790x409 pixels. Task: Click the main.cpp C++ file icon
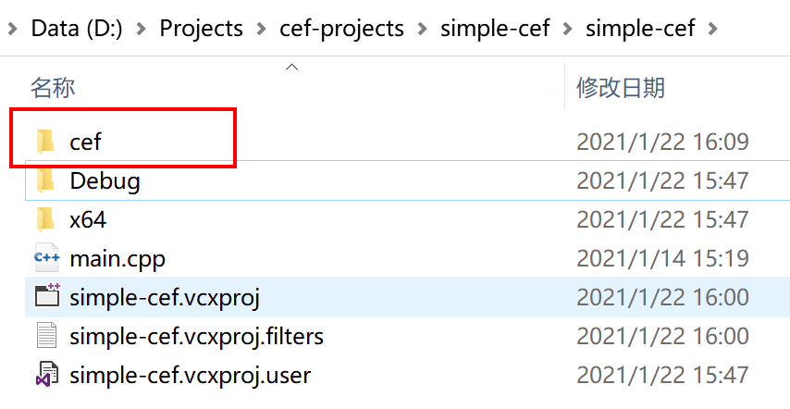click(x=46, y=258)
